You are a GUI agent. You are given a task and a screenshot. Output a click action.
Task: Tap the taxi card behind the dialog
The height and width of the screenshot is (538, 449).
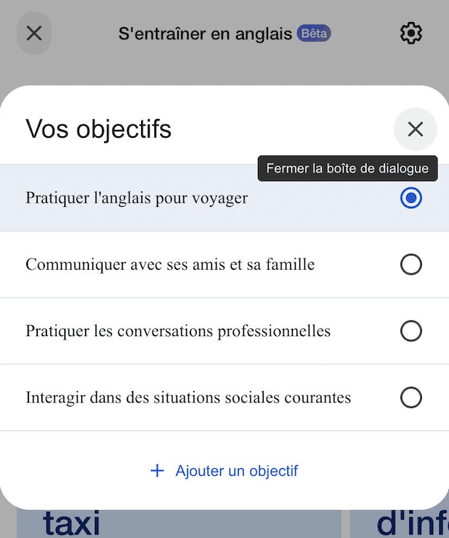point(71,524)
